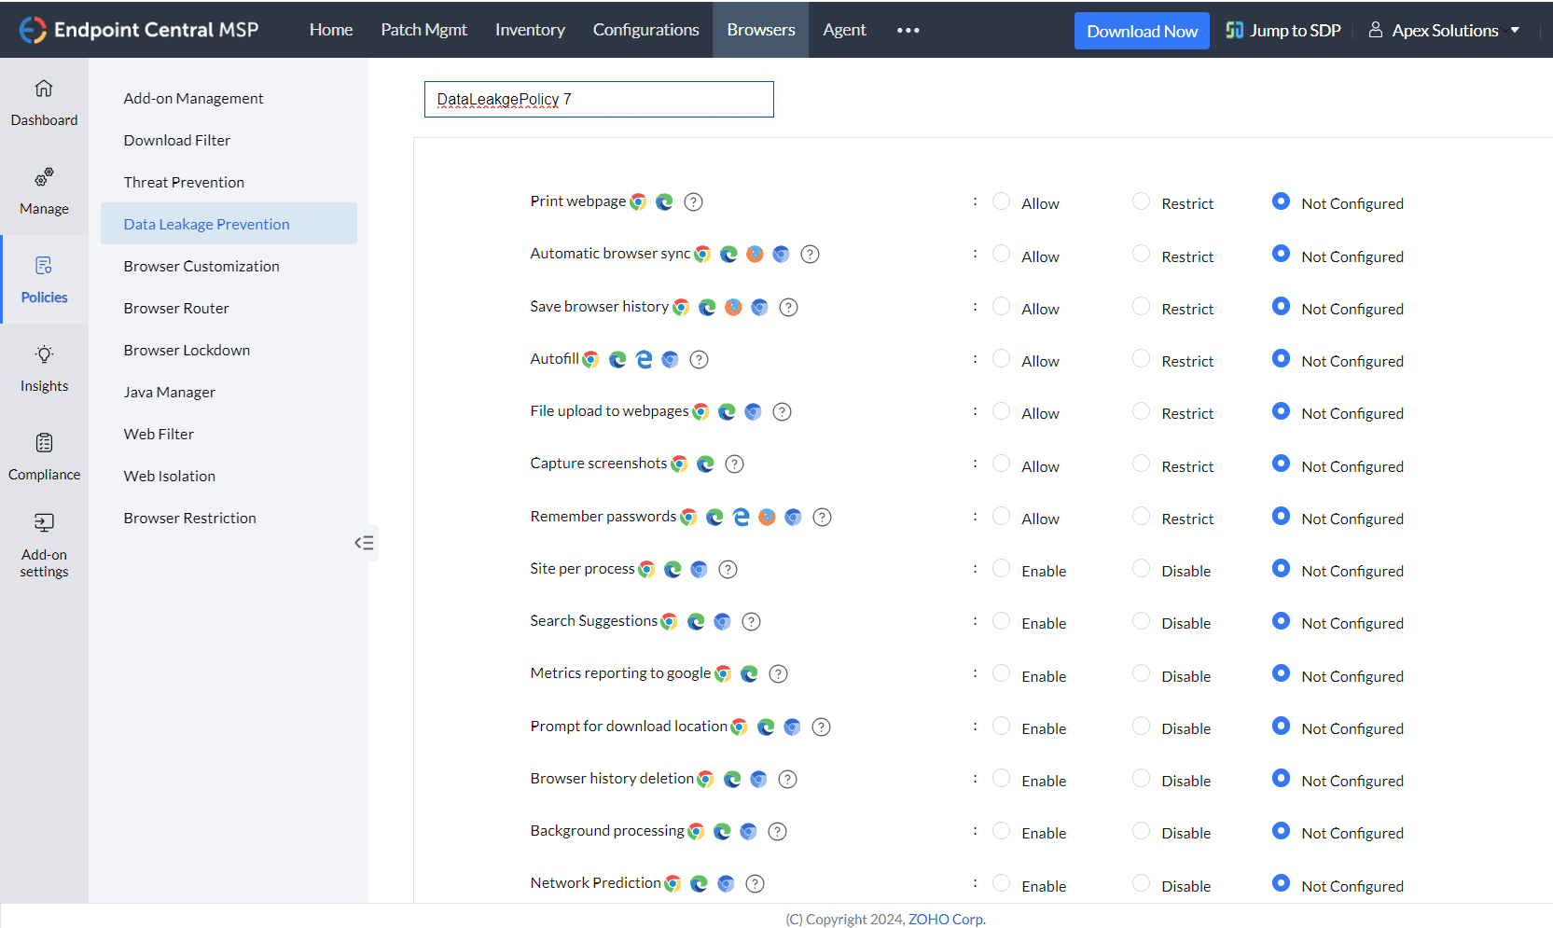
Task: Click the policy name input field
Action: click(599, 99)
